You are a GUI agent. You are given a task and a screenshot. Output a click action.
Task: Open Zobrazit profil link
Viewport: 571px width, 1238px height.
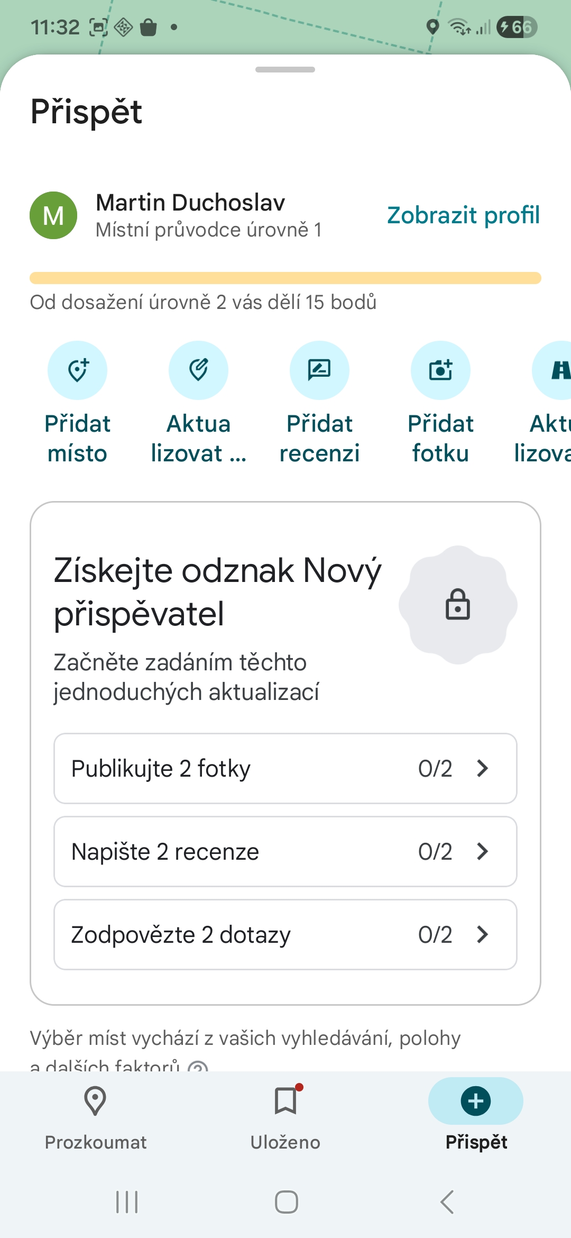coord(463,215)
